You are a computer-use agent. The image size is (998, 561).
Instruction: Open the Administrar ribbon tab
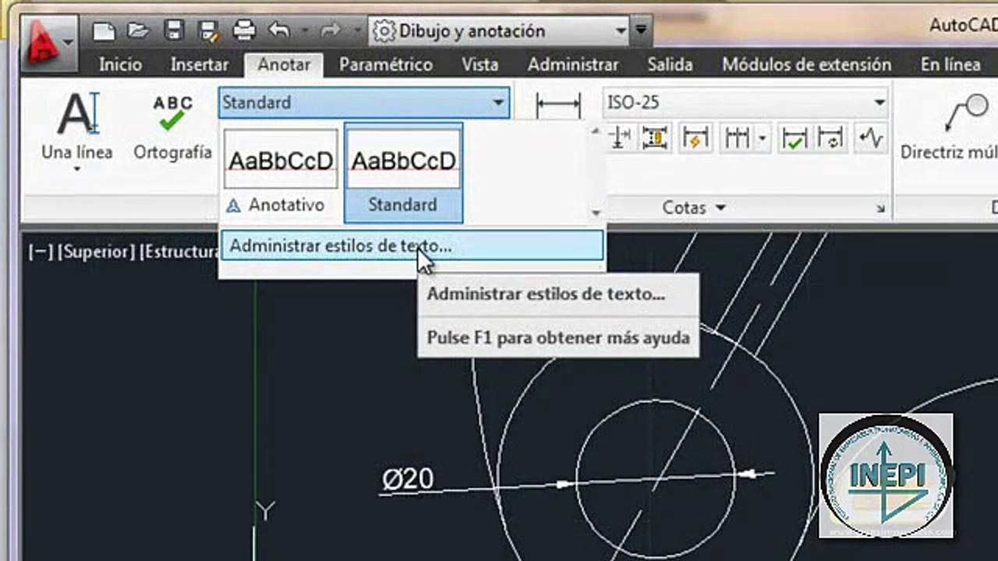[x=573, y=65]
